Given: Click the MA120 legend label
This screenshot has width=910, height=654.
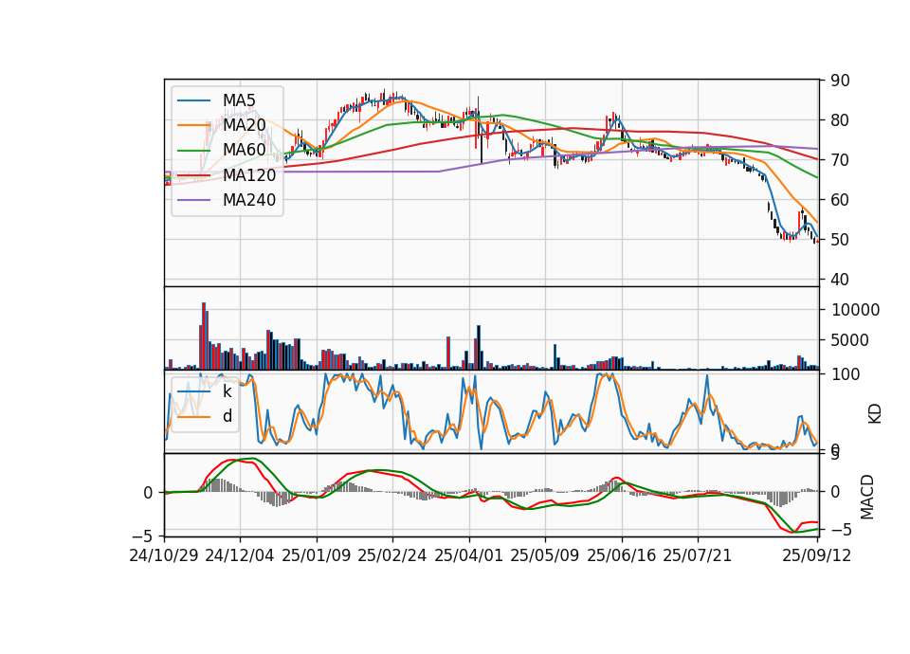Looking at the screenshot, I should coord(249,175).
